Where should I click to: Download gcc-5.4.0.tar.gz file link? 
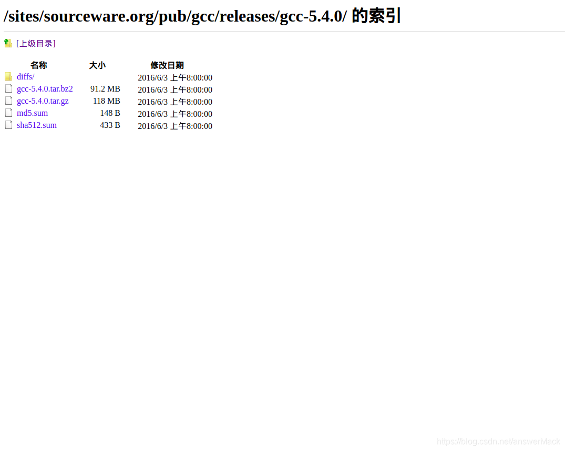pos(43,101)
